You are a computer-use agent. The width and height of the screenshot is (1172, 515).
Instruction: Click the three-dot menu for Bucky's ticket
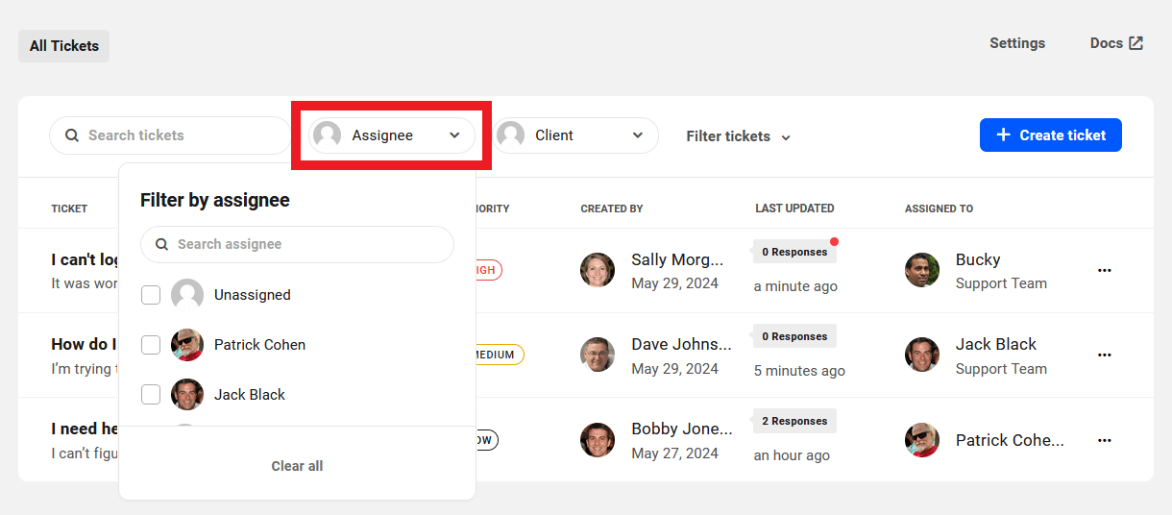pyautogui.click(x=1104, y=271)
